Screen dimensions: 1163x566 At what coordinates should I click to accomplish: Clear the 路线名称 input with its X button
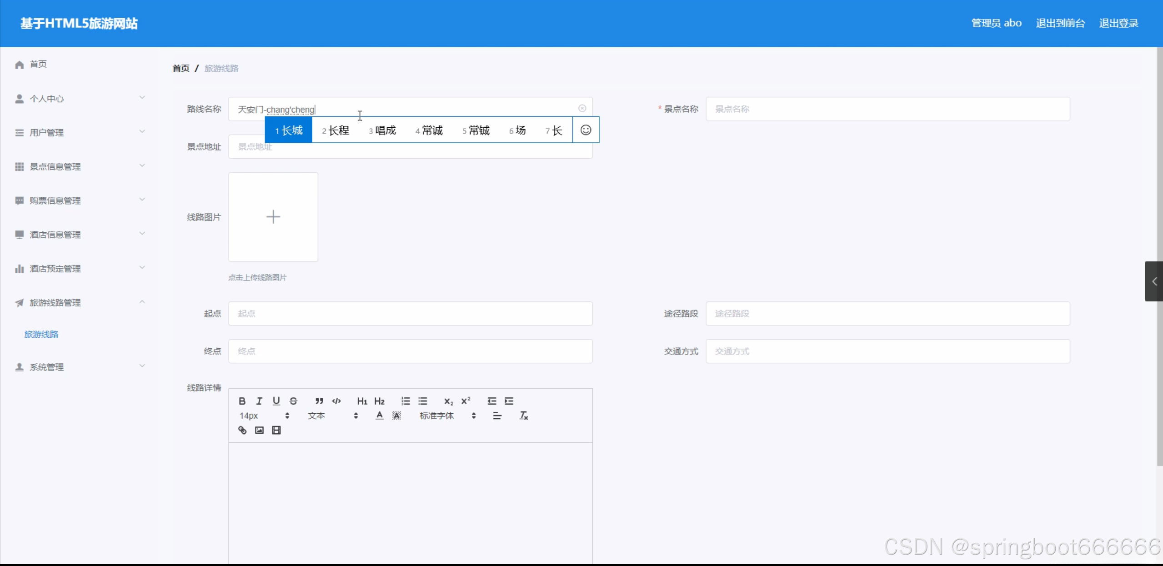(581, 108)
